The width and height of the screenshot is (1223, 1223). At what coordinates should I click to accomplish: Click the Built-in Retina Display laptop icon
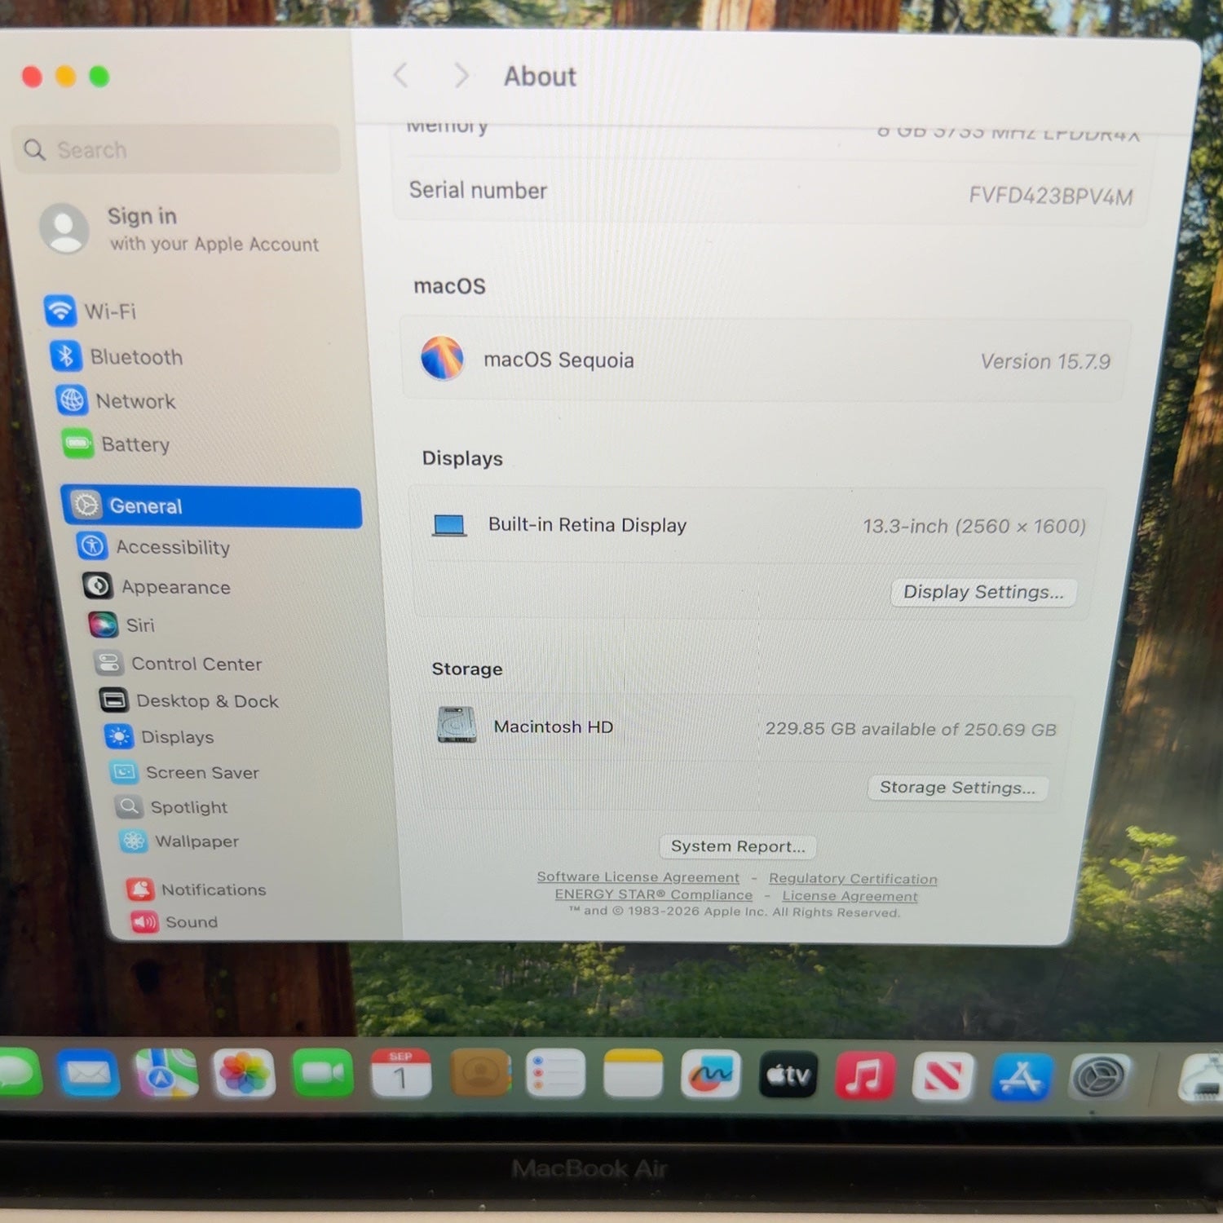(x=449, y=525)
